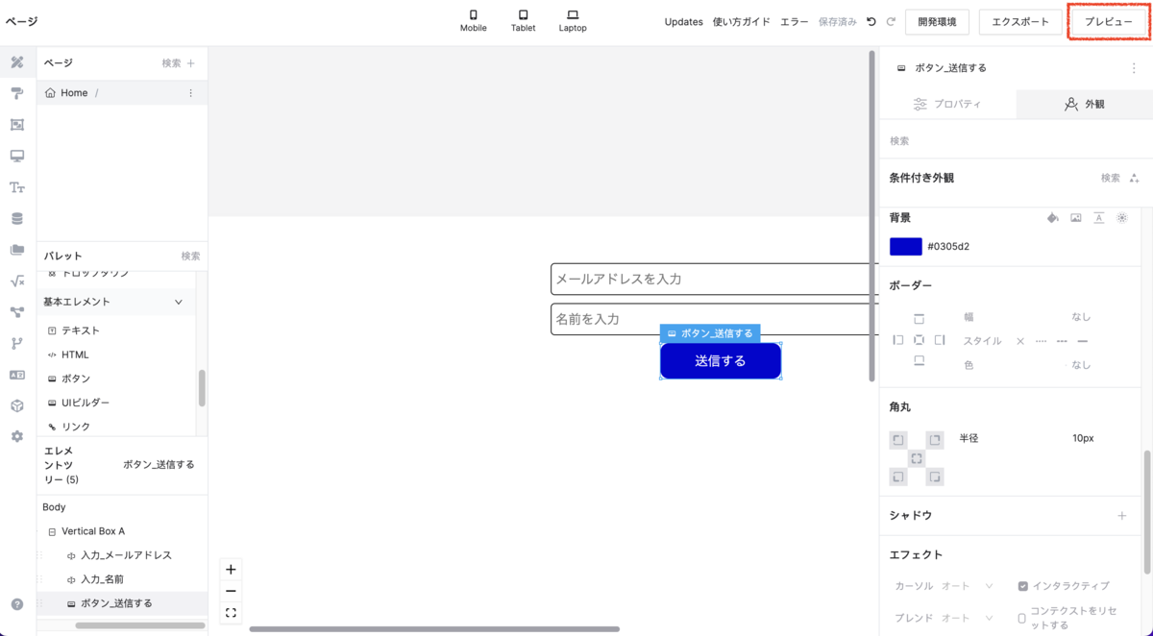
Task: Open the blue background color swatch
Action: pyautogui.click(x=906, y=247)
